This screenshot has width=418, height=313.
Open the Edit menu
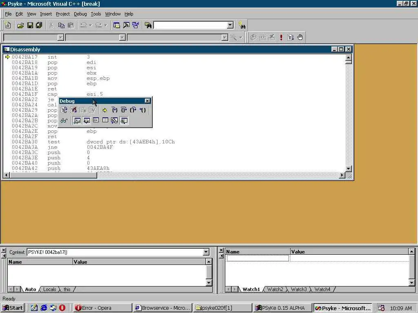pyautogui.click(x=19, y=14)
